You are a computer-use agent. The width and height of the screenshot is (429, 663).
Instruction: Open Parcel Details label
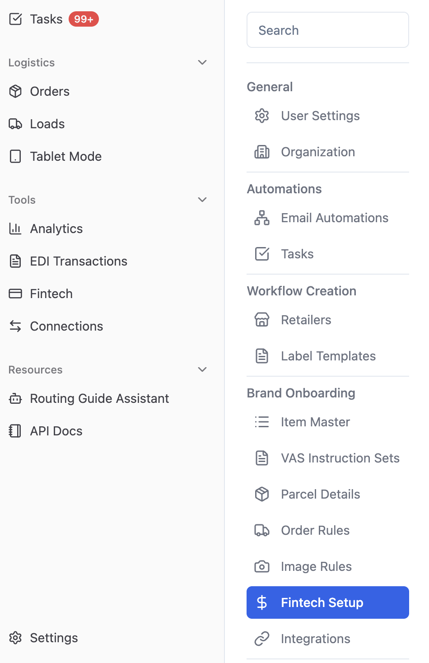pyautogui.click(x=321, y=494)
